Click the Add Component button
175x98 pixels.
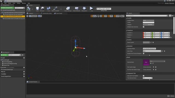click(x=7, y=8)
